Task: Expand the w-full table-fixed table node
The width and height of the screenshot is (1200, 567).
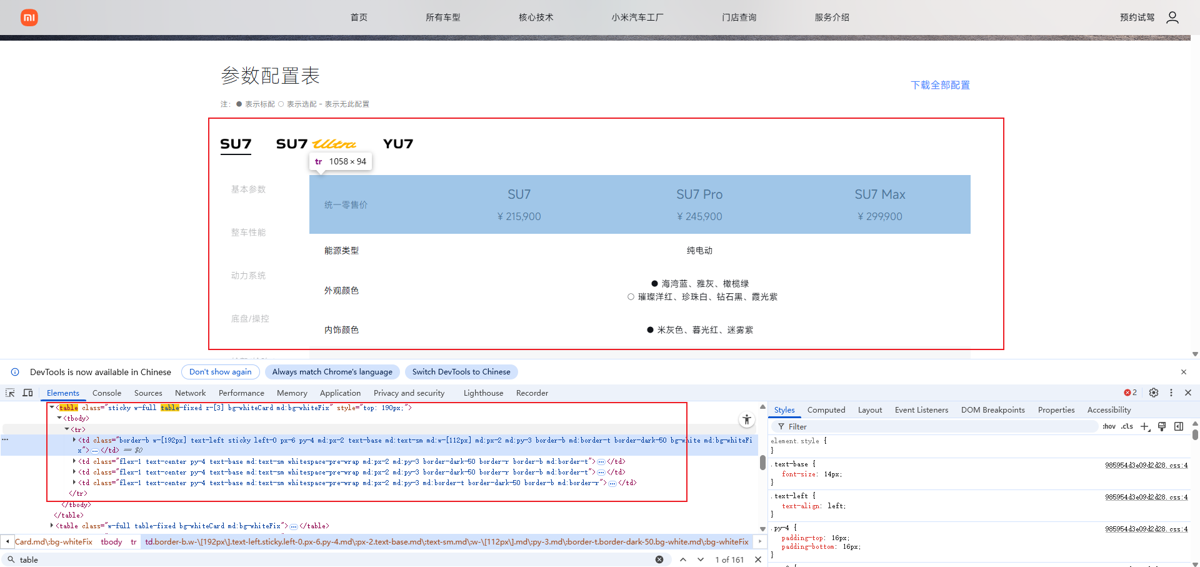Action: pos(52,526)
